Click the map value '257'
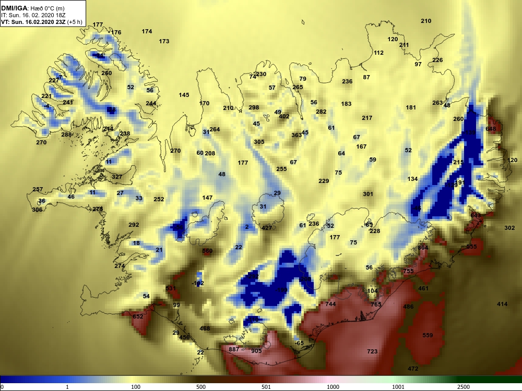The height and width of the screenshot is (391, 522). tap(38, 190)
